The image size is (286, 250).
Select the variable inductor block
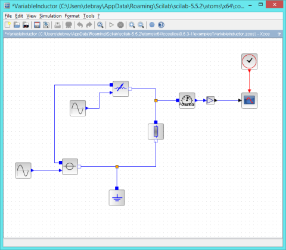coord(120,88)
